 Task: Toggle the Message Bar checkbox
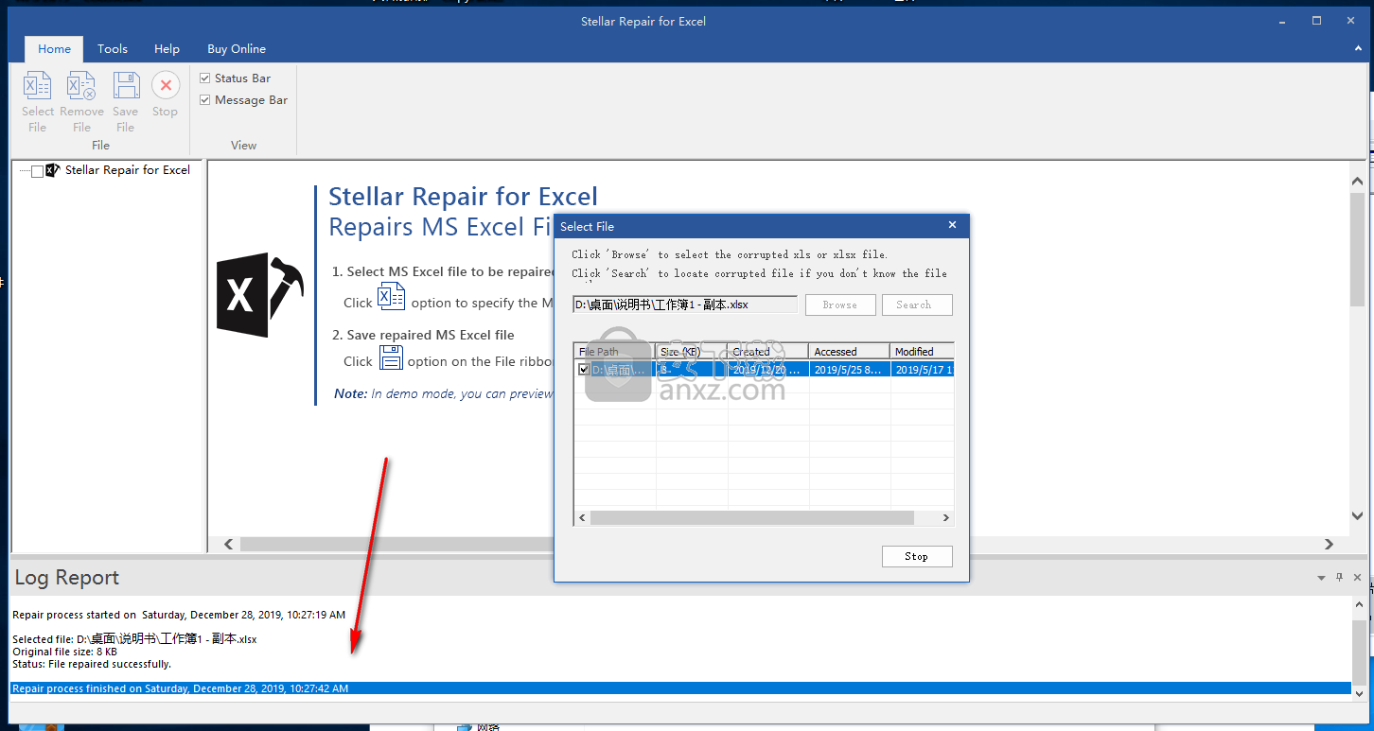tap(205, 100)
